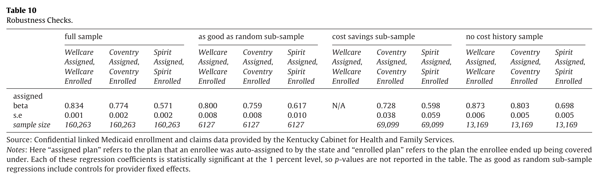Click the last 13,169 sample size value
The width and height of the screenshot is (598, 181).
566,125
